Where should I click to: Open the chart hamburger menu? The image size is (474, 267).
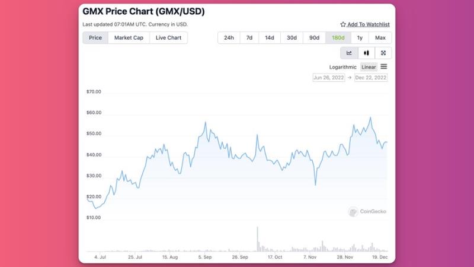383,66
